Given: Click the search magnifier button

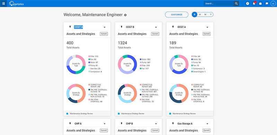Looking at the screenshot, I should tap(236, 3).
